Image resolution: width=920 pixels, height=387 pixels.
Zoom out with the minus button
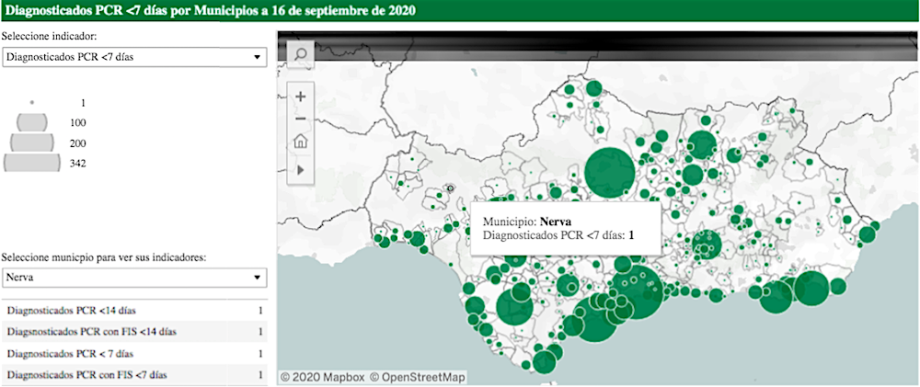click(x=301, y=119)
